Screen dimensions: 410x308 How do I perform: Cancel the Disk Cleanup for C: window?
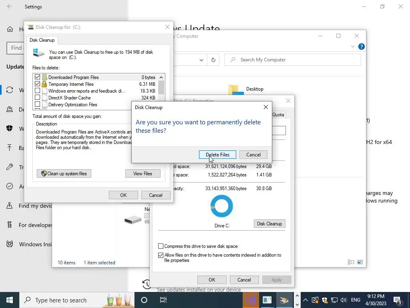click(156, 195)
